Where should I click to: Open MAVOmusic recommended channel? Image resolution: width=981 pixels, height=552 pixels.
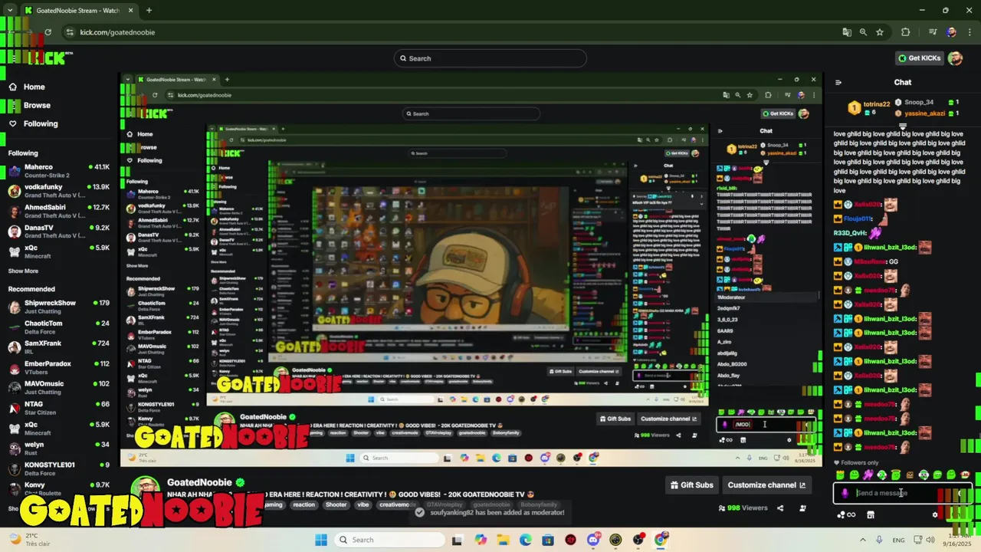tap(58, 387)
